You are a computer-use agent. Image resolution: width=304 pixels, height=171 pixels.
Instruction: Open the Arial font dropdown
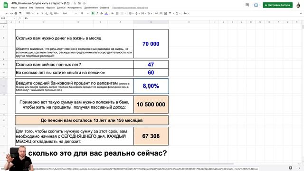(69, 13)
